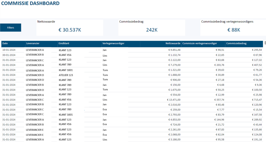The image size is (266, 142).
Task: Click commission amount € 15,54
Action: coord(258,110)
